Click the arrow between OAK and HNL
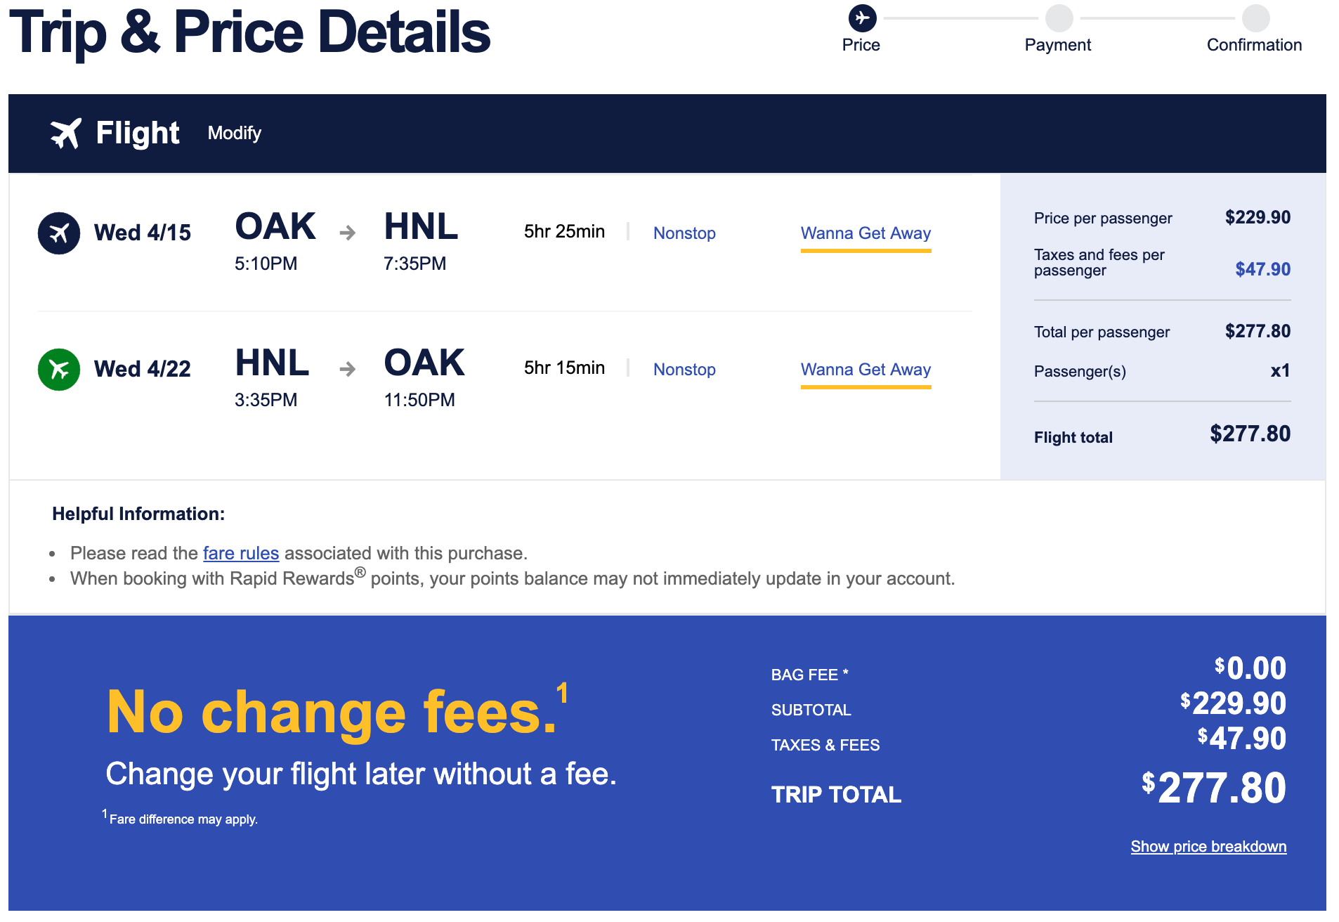 pos(348,233)
